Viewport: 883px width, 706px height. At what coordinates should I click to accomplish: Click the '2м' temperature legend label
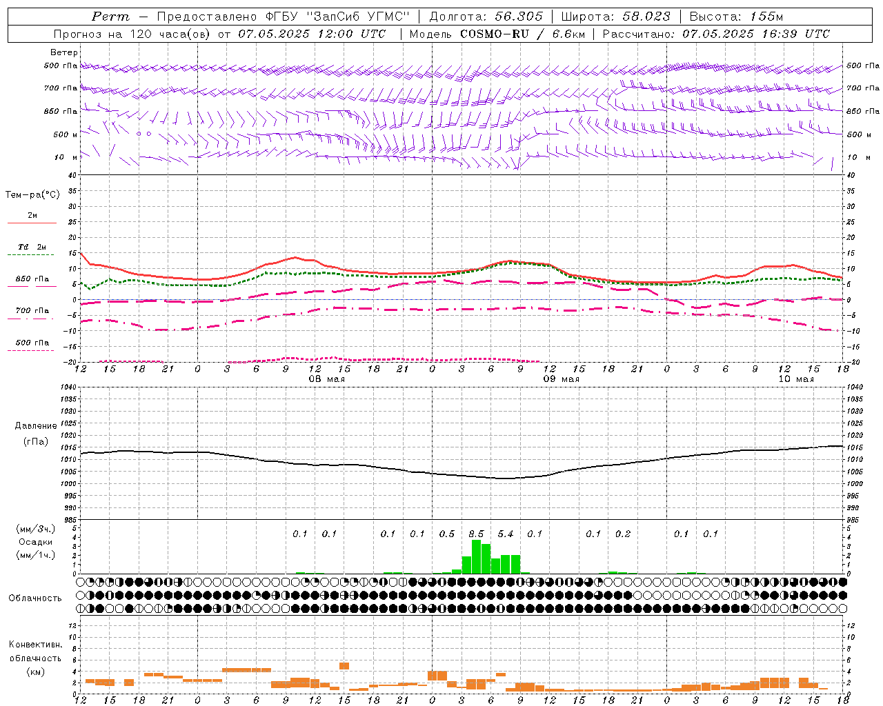click(x=32, y=216)
